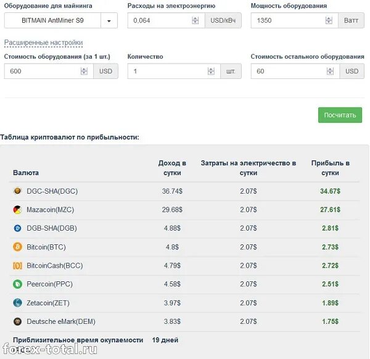Click the quantity spinner arrows
The width and height of the screenshot is (370, 359).
(x=211, y=71)
